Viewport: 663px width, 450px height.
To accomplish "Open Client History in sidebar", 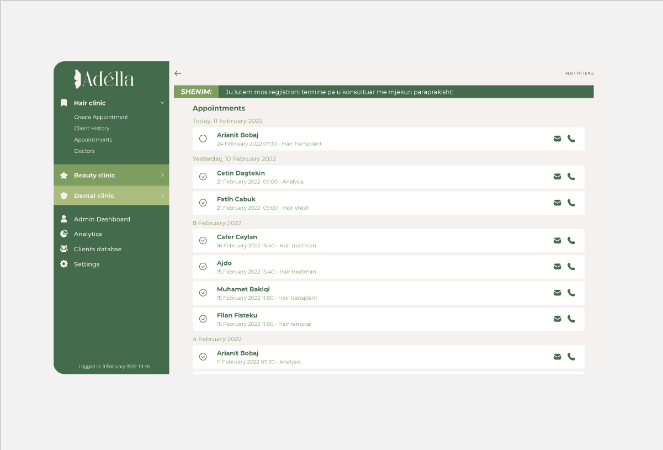I will tap(92, 129).
